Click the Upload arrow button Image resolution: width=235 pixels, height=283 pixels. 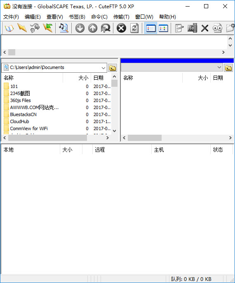pyautogui.click(x=93, y=28)
